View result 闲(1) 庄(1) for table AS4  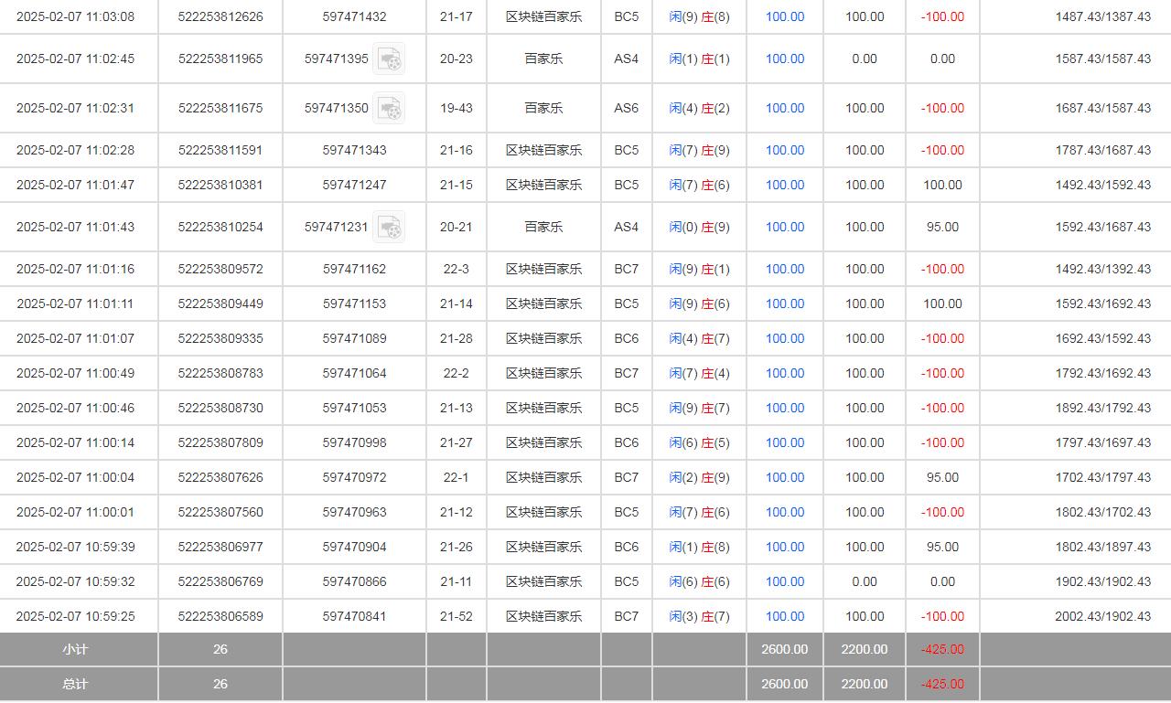pyautogui.click(x=699, y=59)
